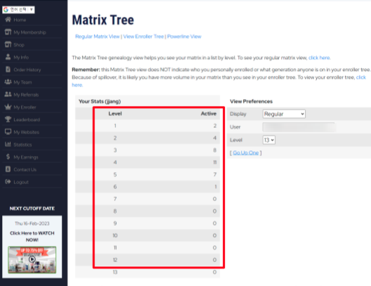Image resolution: width=371 pixels, height=286 pixels.
Task: View Order History from sidebar
Action: pos(27,70)
